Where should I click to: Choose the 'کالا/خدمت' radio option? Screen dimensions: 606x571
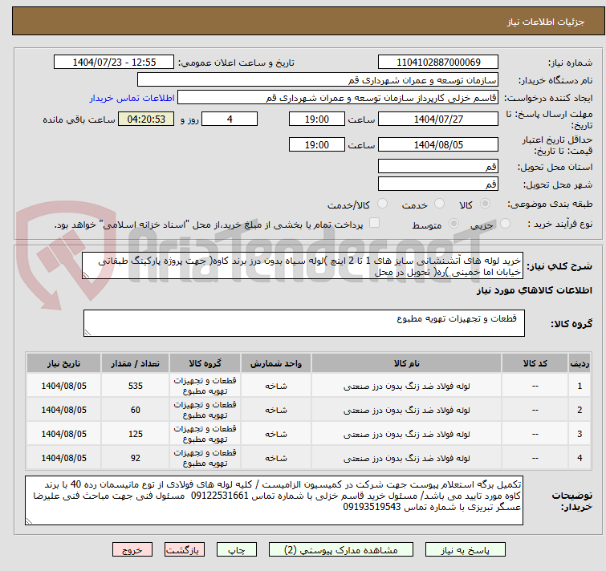tap(382, 205)
